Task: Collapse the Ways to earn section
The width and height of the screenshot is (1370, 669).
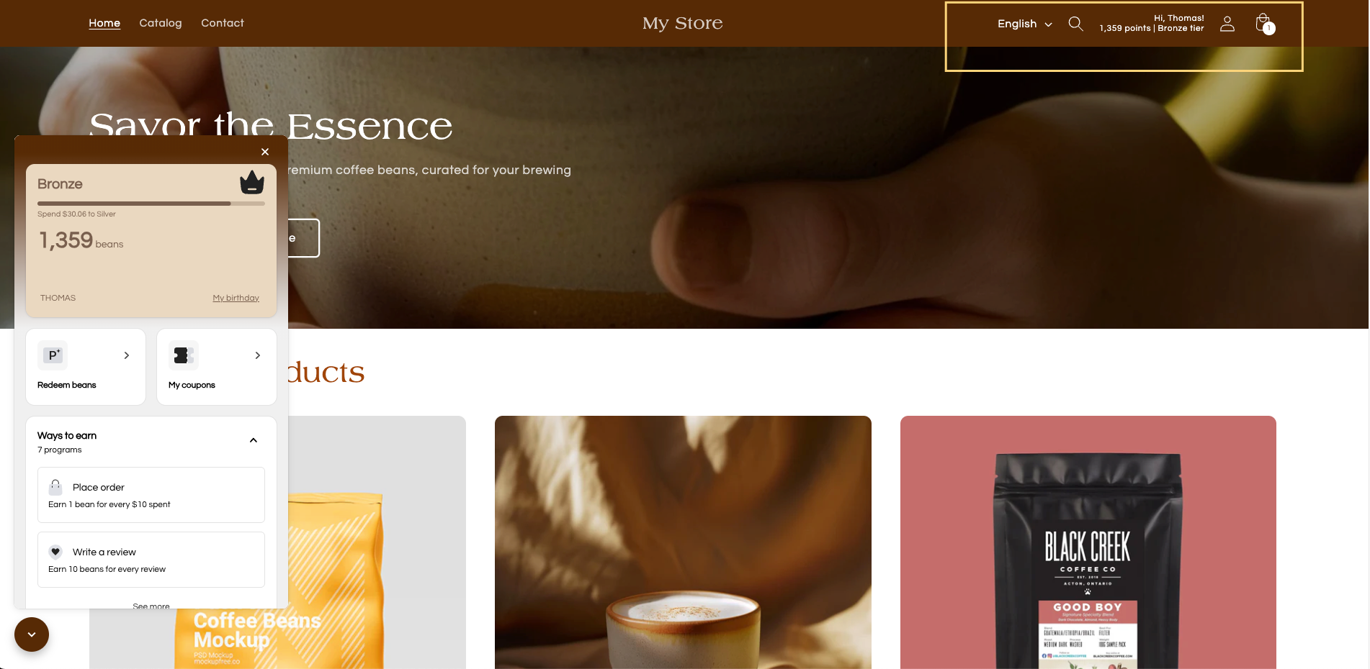Action: point(254,440)
